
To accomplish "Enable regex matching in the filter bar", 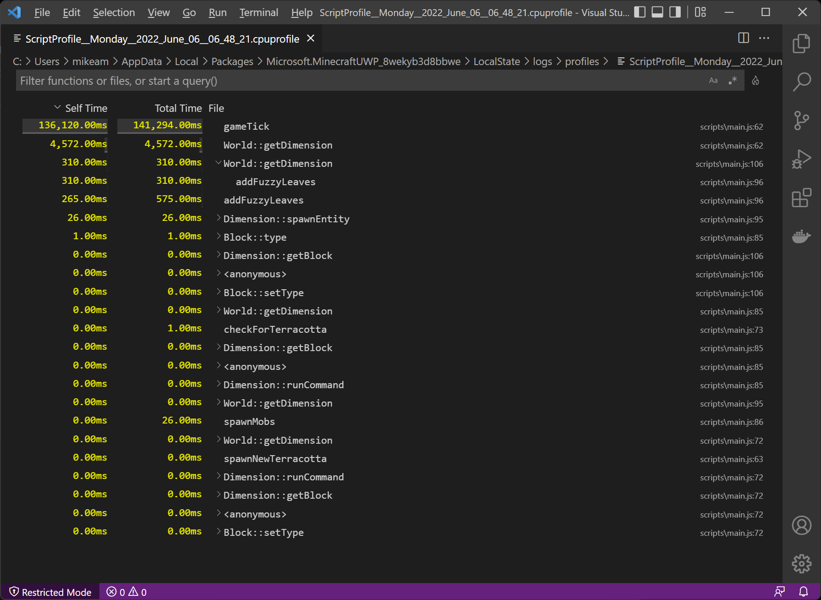I will [733, 80].
